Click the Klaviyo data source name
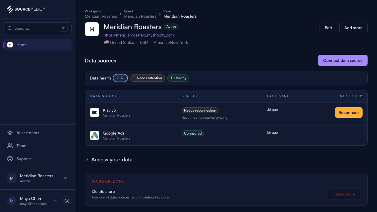The image size is (377, 212). (x=109, y=110)
